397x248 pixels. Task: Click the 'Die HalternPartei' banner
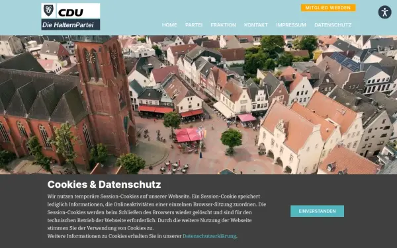tap(71, 24)
